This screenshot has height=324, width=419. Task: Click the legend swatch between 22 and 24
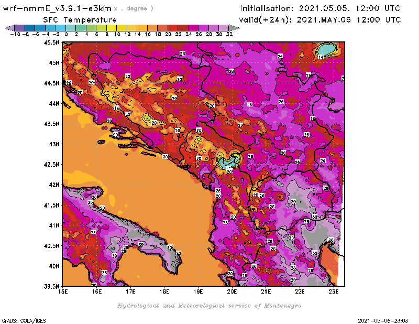[183, 28]
